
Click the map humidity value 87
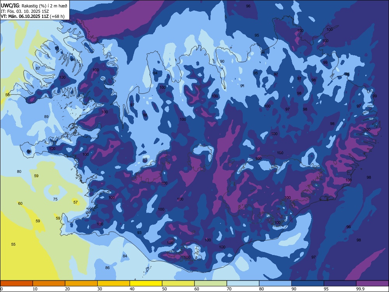coord(38,69)
